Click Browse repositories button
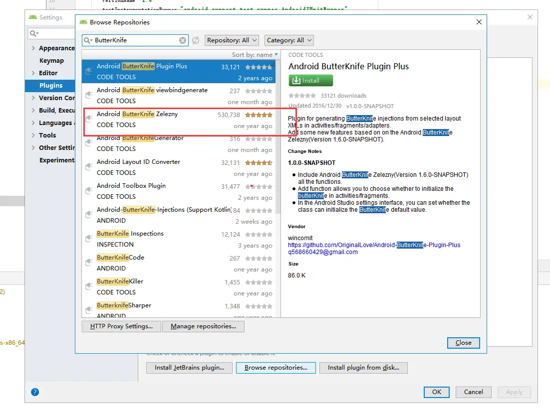 (x=275, y=368)
